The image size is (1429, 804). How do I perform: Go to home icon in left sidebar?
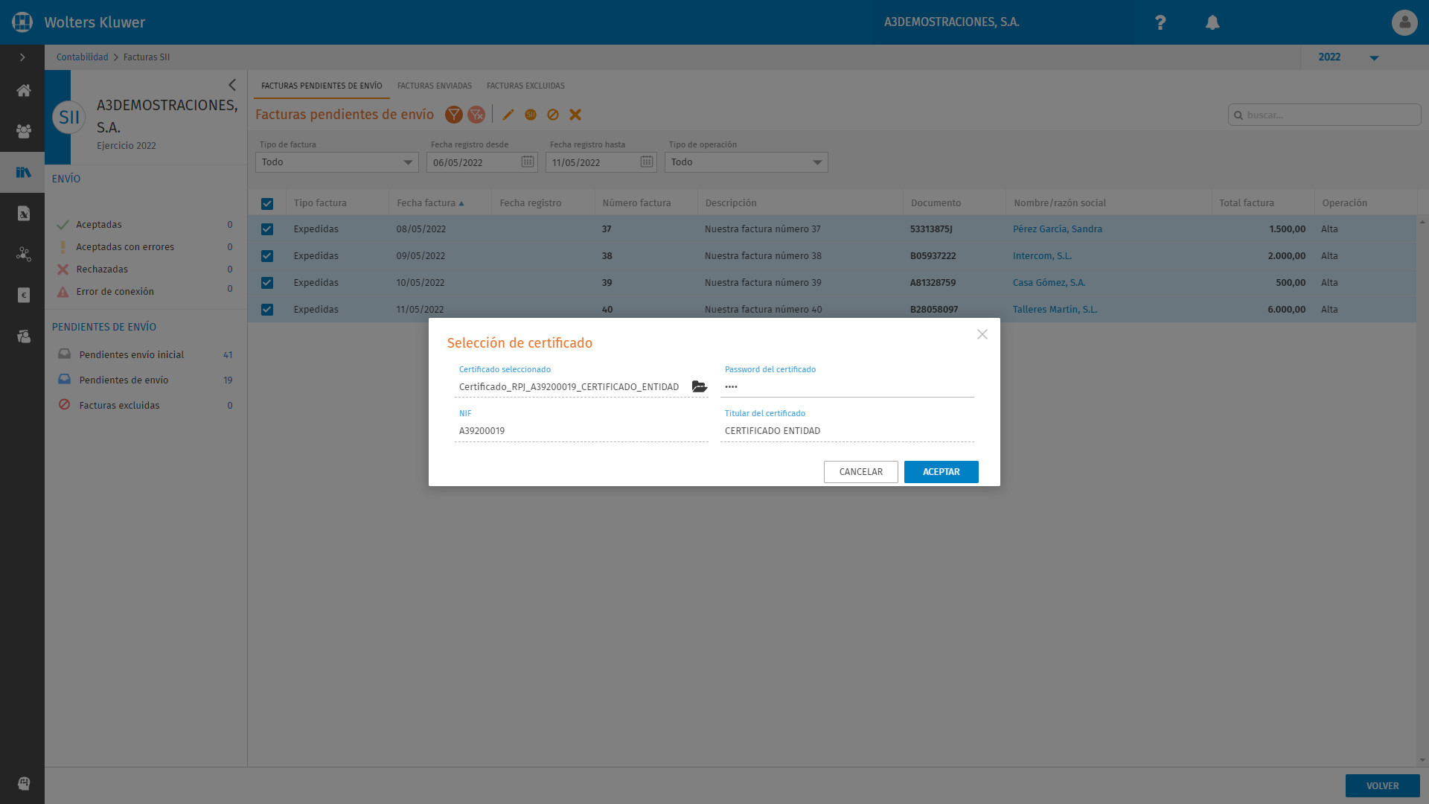tap(23, 91)
